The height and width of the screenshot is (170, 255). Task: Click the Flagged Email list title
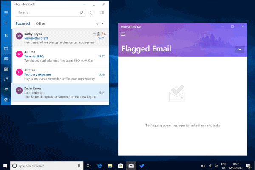coord(146,48)
